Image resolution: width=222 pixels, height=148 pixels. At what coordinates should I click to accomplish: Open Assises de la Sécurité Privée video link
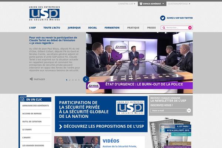click(120, 147)
